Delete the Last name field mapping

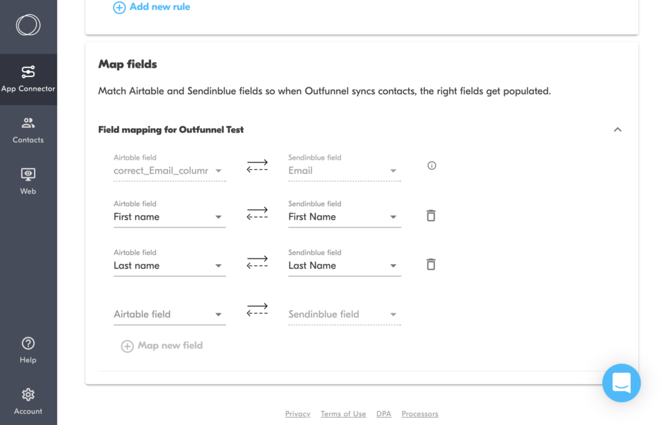point(431,264)
